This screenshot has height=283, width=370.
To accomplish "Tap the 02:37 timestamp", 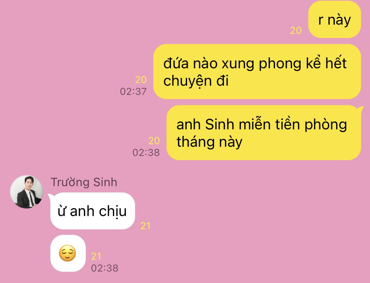I will point(133,91).
